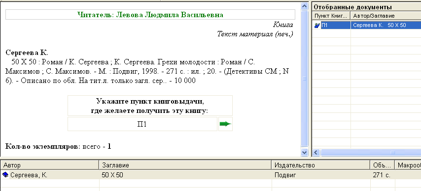This screenshot has width=421, height=191.
Task: Click the description pane scroll down arrow
Action: (x=304, y=153)
